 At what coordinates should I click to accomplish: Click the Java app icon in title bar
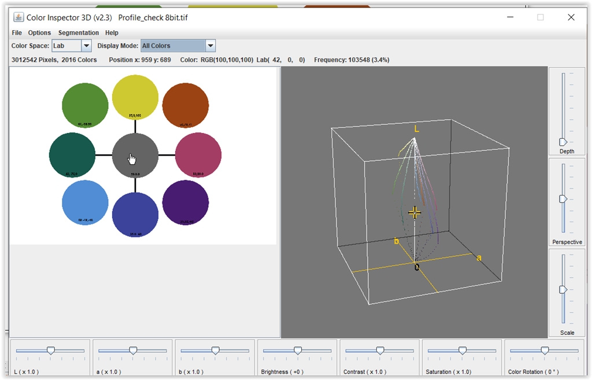18,17
